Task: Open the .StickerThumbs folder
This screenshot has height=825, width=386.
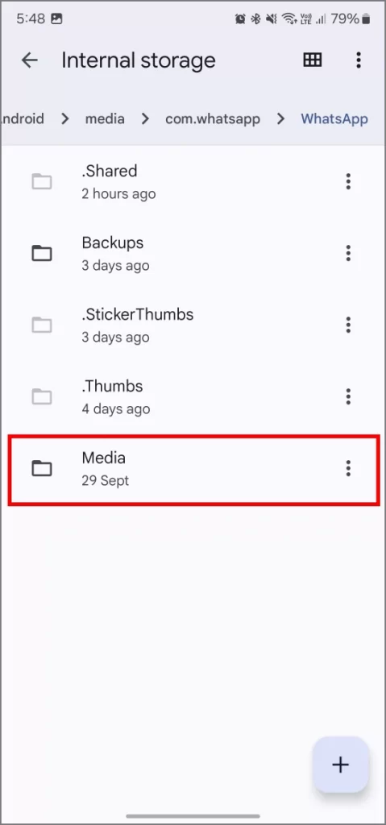Action: pos(193,325)
